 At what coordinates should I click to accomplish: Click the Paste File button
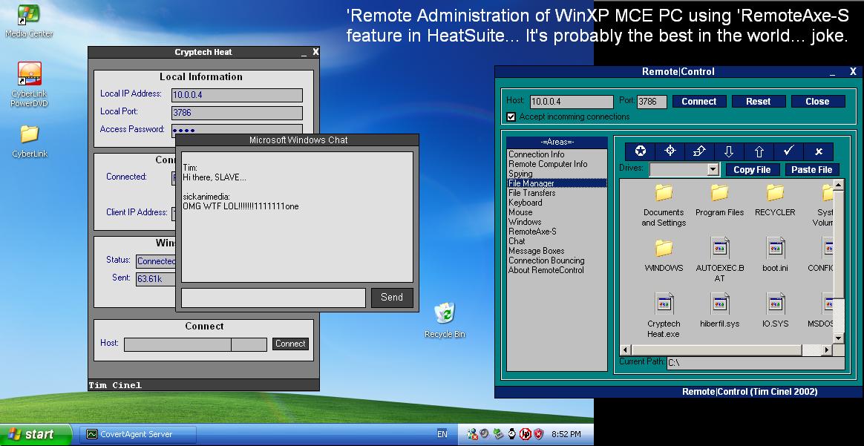pos(811,170)
